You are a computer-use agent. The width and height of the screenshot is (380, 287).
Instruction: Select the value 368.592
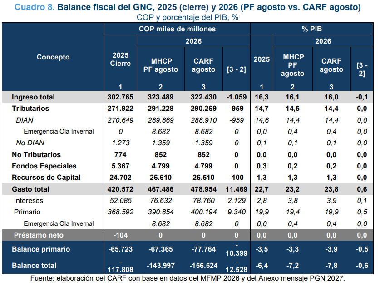(120, 212)
